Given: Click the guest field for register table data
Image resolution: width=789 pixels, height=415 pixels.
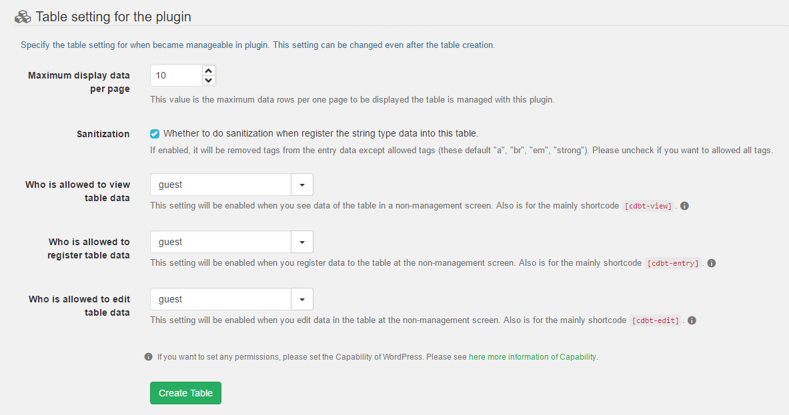Looking at the screenshot, I should click(221, 242).
